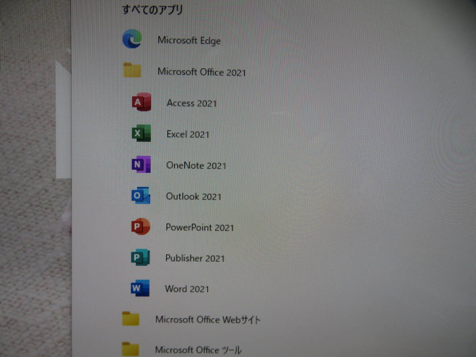Image resolution: width=476 pixels, height=357 pixels.
Task: Select the "Excel 2021" label
Action: click(x=188, y=134)
